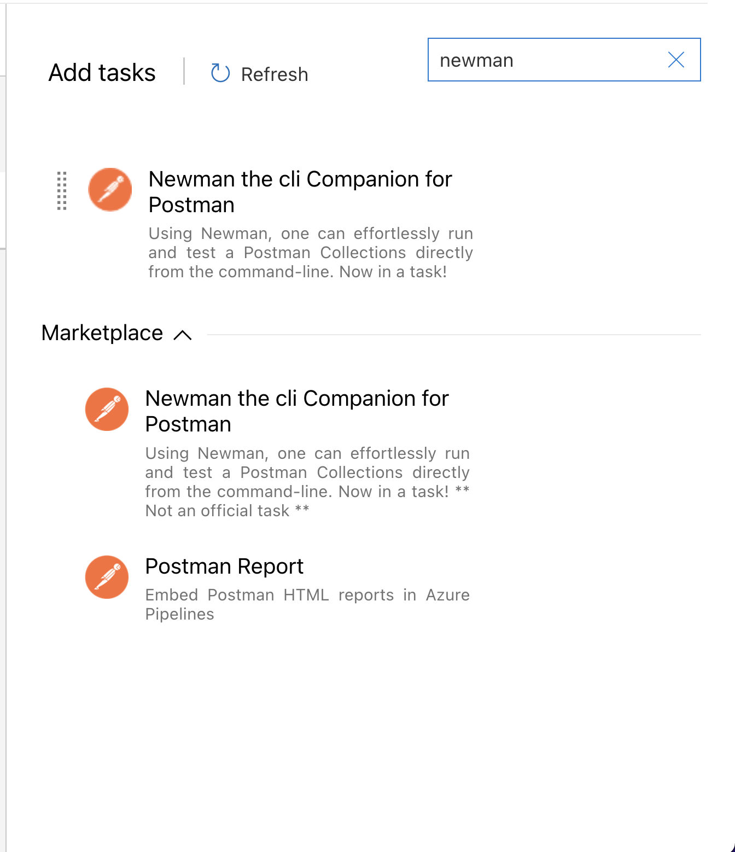Click the vertical separator between Add tasks and Refresh

tap(184, 72)
